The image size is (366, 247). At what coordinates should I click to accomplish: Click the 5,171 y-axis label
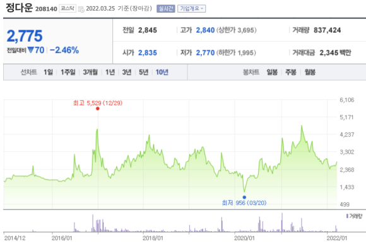coord(347,117)
